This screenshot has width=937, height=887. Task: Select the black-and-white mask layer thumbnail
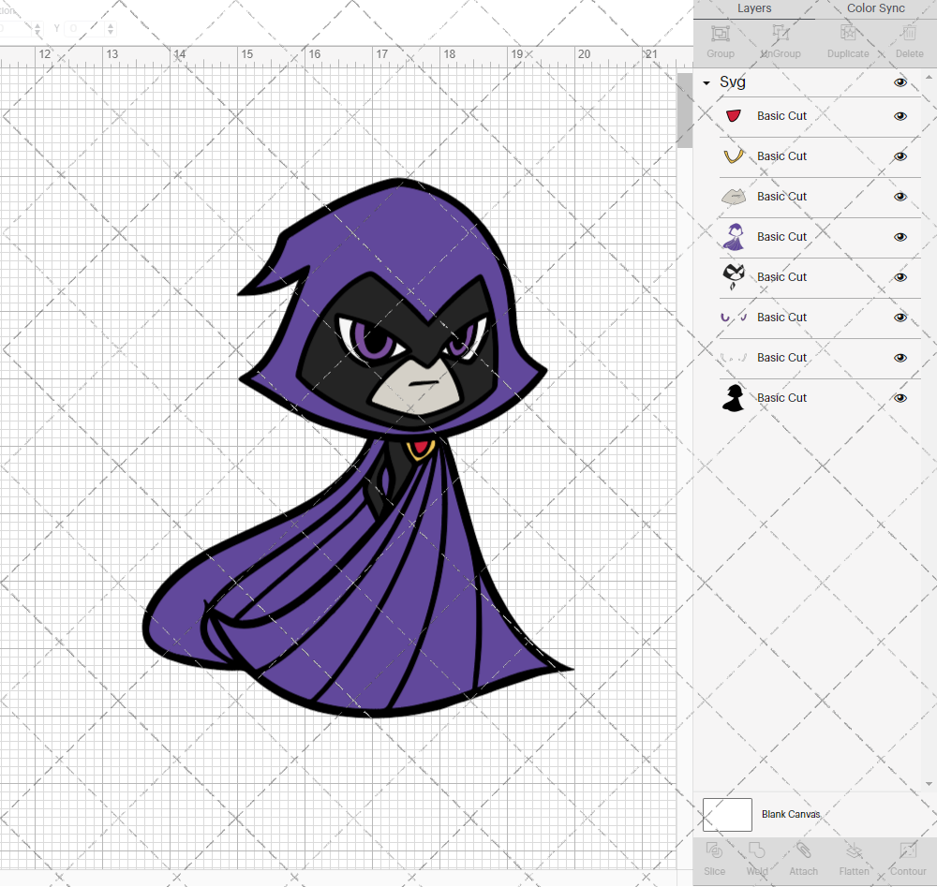click(x=734, y=276)
